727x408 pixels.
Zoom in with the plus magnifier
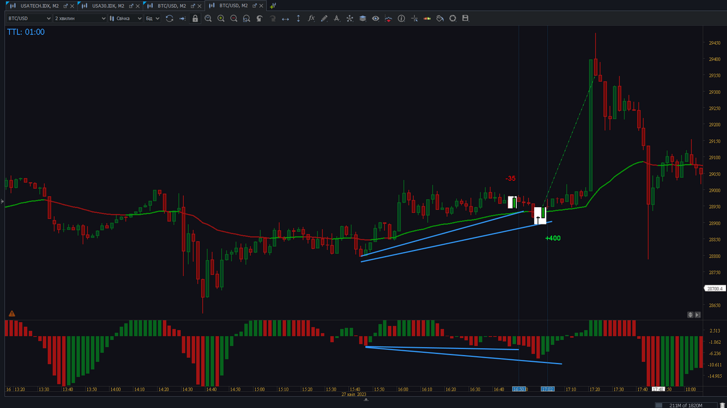point(221,19)
